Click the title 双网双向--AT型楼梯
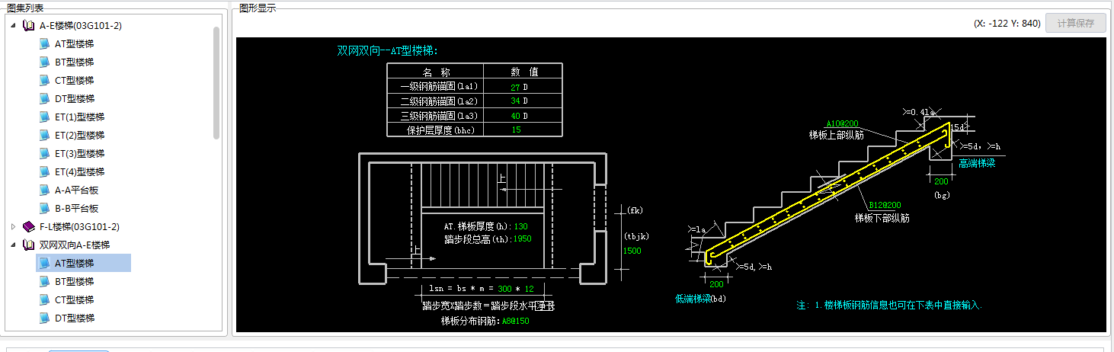 click(388, 51)
